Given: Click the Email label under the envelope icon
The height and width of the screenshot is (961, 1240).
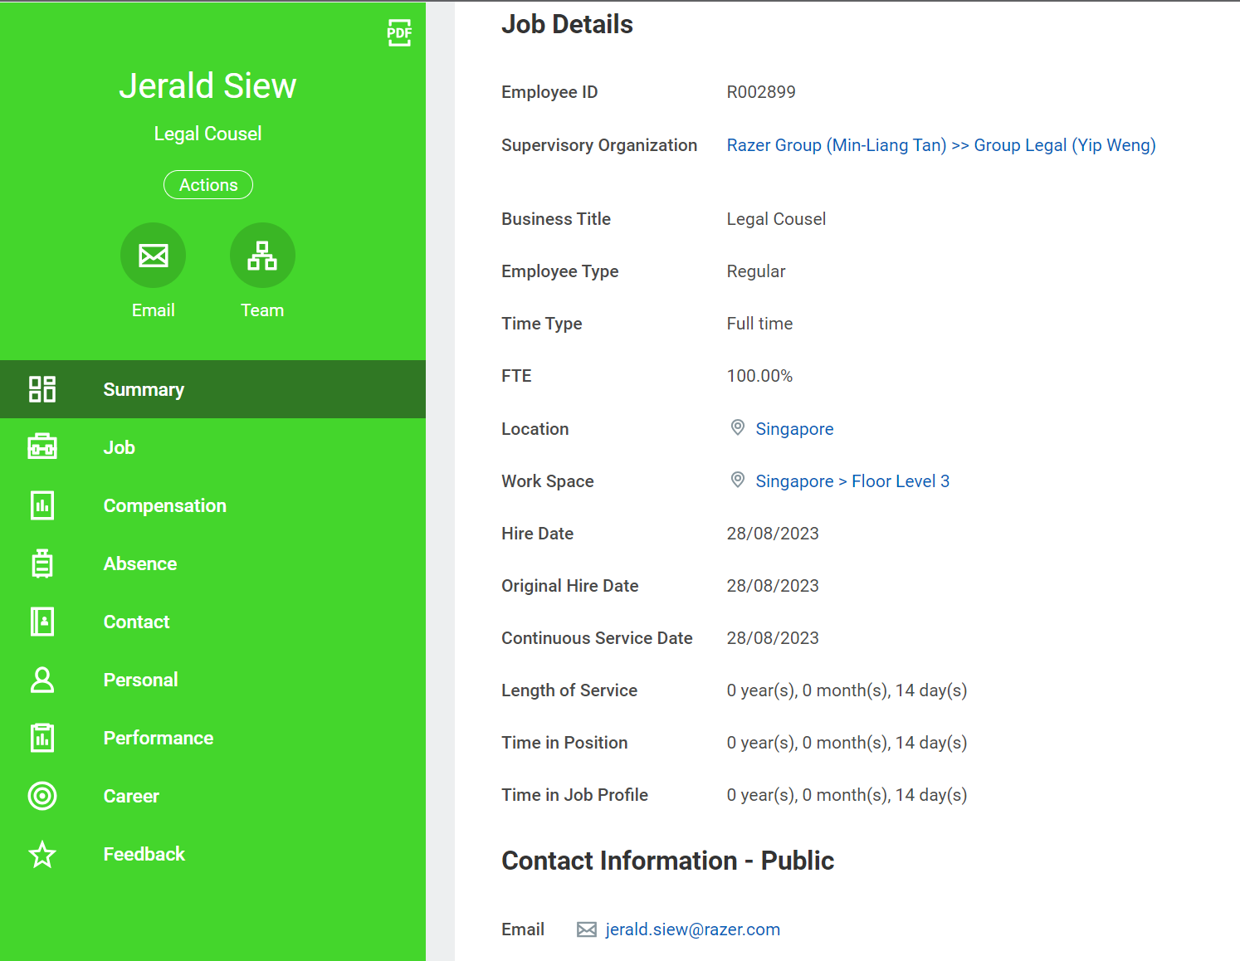Looking at the screenshot, I should 154,310.
